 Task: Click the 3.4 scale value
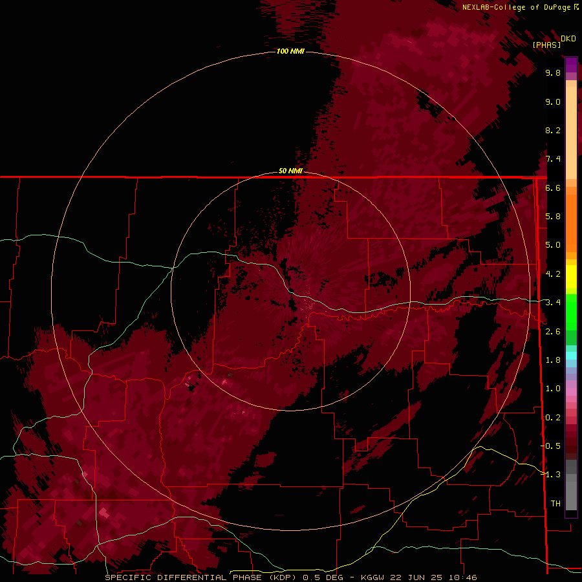(x=553, y=303)
